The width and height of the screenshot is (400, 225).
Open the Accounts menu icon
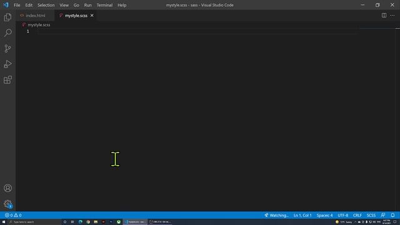[x=7, y=188]
